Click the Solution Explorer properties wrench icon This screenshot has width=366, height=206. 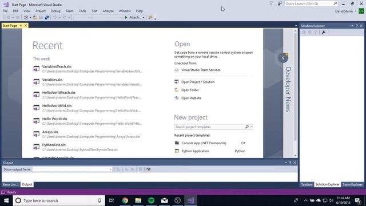(x=324, y=33)
